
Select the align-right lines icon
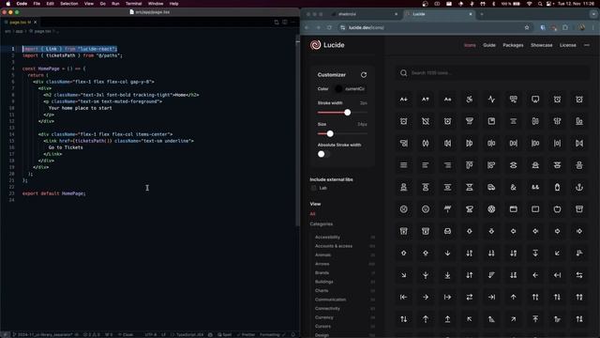(x=447, y=165)
